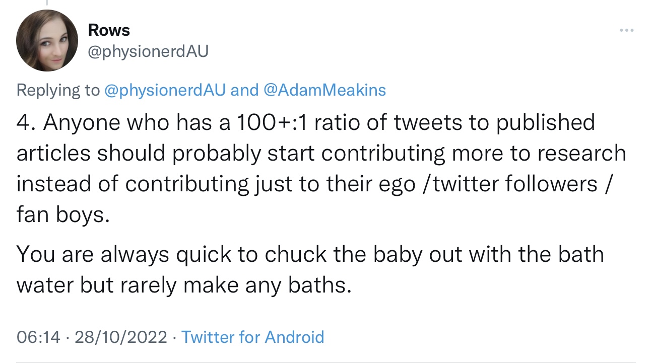Open the Rows display name profile link
Image resolution: width=655 pixels, height=364 pixels.
coord(109,30)
